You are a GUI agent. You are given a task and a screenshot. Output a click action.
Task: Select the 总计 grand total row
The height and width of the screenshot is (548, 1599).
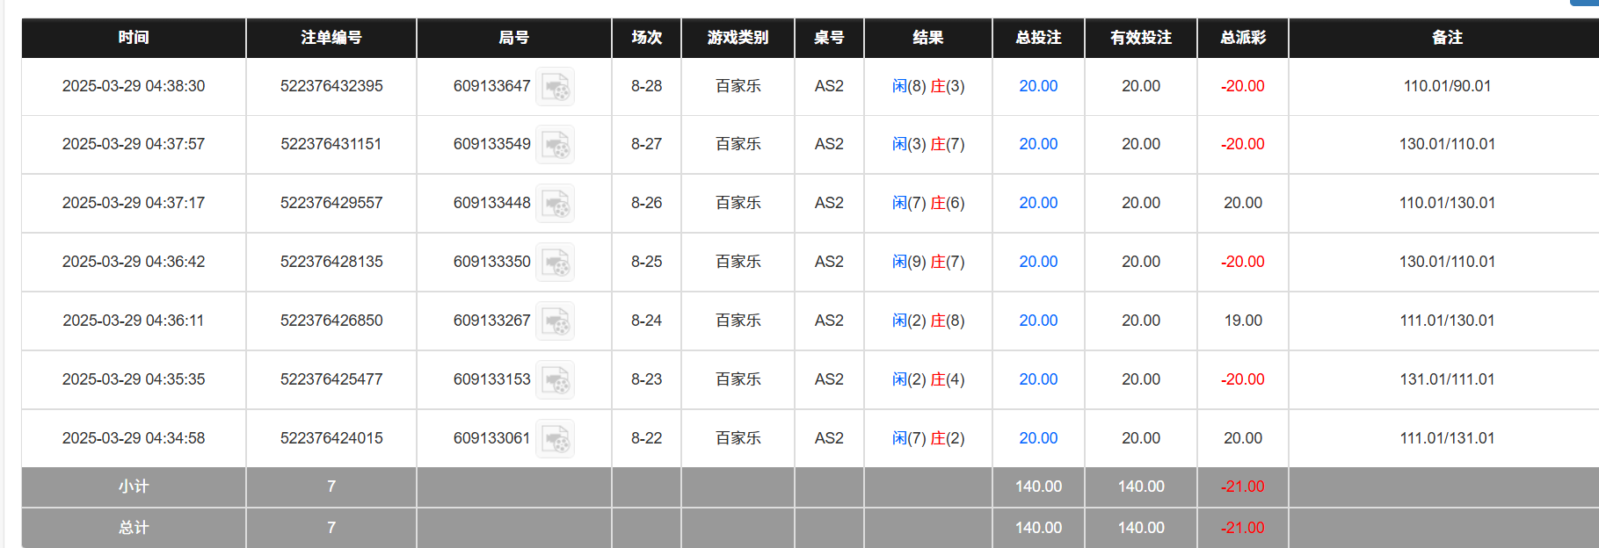132,528
